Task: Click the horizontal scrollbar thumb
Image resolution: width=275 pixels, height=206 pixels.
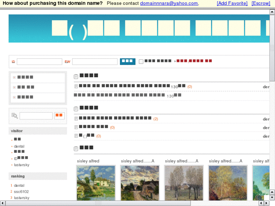Action: [x=98, y=203]
